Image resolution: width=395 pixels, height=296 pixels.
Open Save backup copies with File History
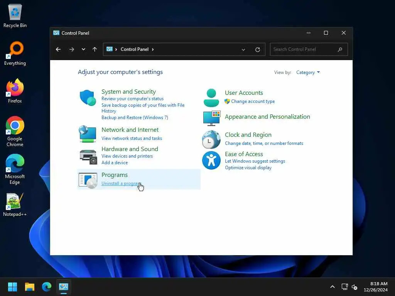tap(143, 108)
